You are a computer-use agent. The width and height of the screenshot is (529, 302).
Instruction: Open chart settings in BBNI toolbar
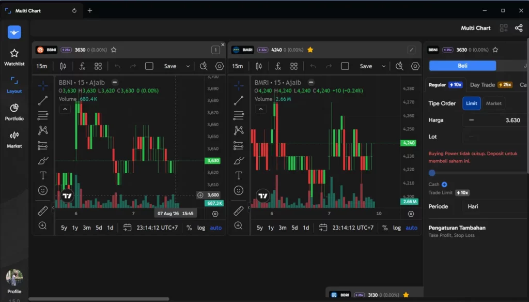tap(219, 66)
